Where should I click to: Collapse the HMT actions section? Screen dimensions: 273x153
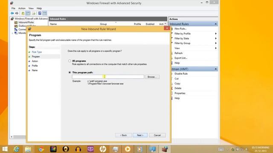click(216, 69)
